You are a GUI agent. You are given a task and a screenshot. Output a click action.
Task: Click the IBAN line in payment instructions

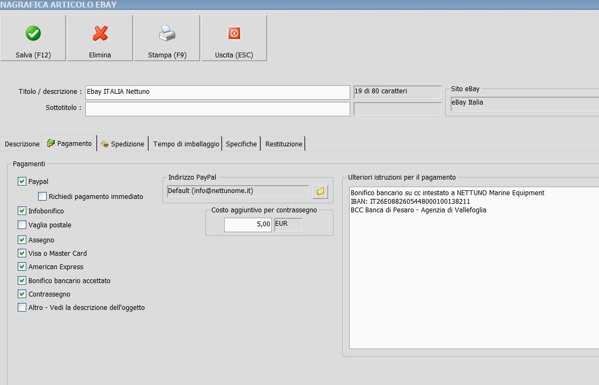coord(410,201)
